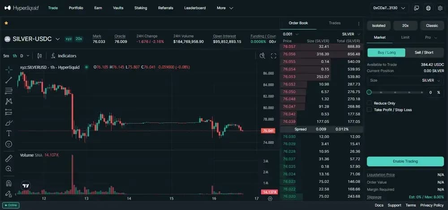Switch to Sell / Short side
Screen dimensions: 448x210
(424, 52)
